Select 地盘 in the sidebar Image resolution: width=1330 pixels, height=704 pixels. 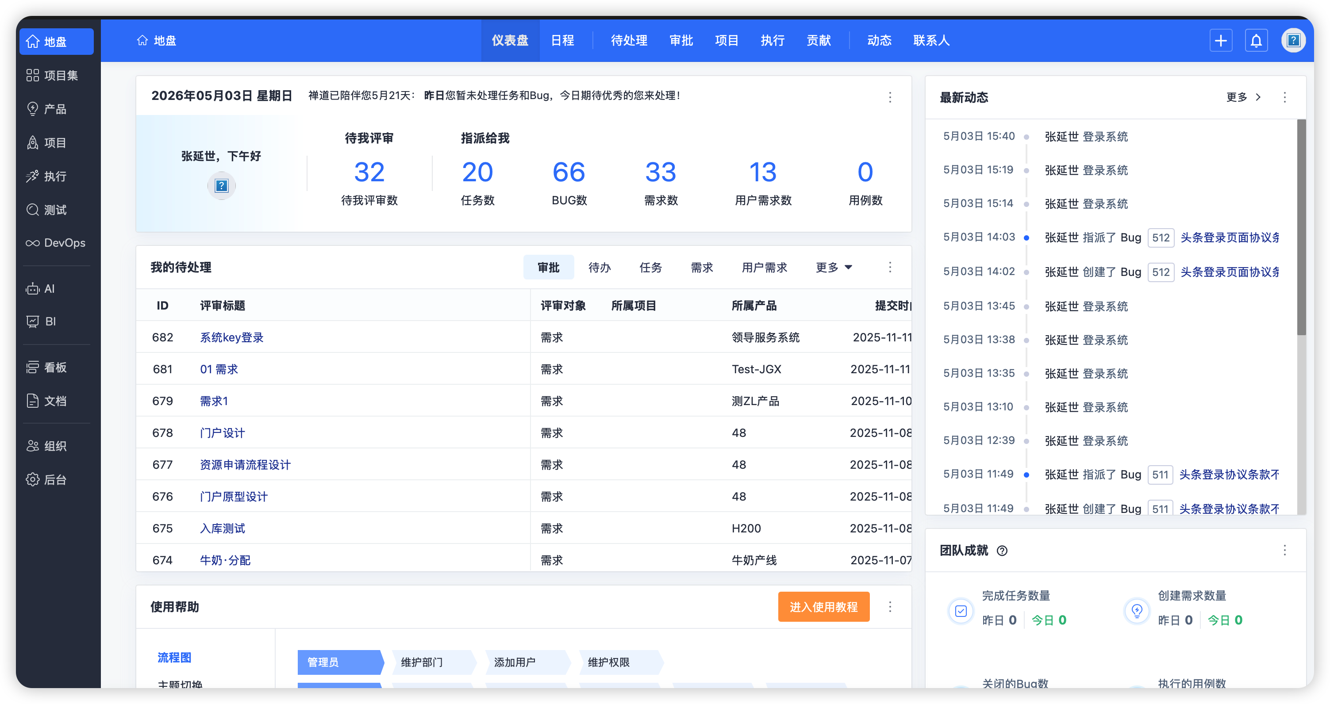(x=57, y=41)
